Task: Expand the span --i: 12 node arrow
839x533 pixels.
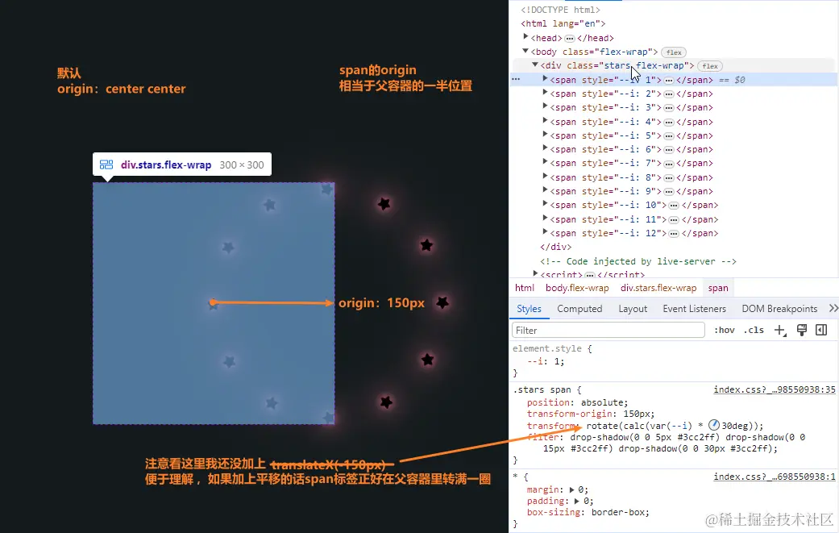Action: click(546, 232)
